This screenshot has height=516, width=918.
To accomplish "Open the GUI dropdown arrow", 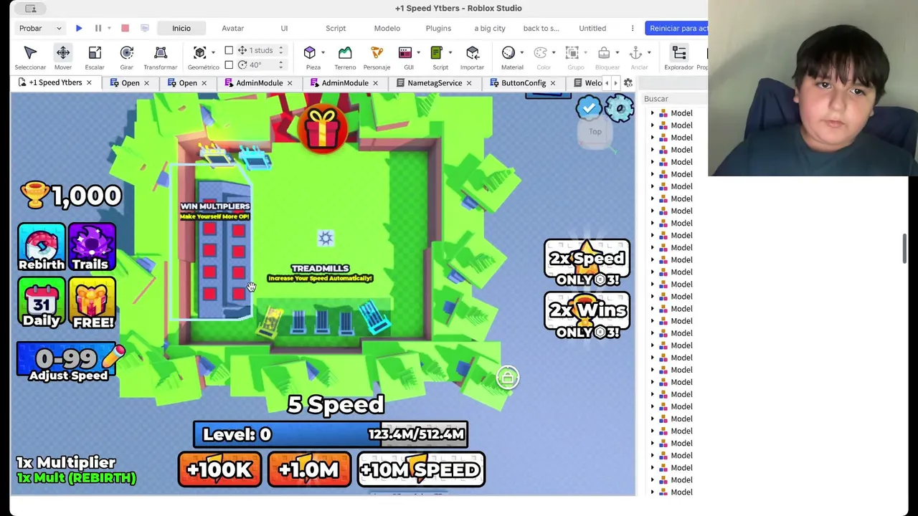I will 418,52.
